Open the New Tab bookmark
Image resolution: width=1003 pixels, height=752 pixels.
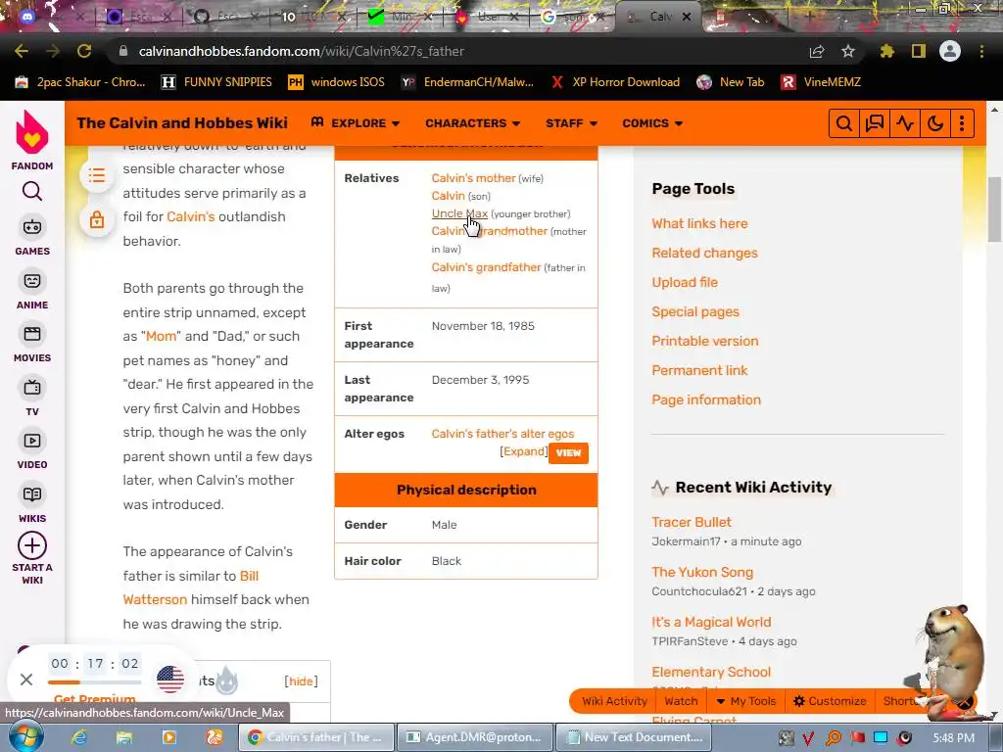(x=731, y=82)
